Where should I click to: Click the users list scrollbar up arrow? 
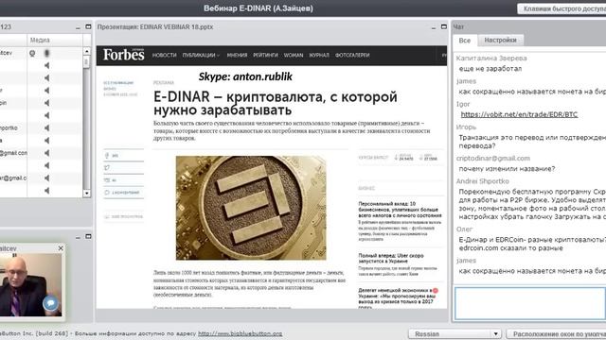(87, 51)
